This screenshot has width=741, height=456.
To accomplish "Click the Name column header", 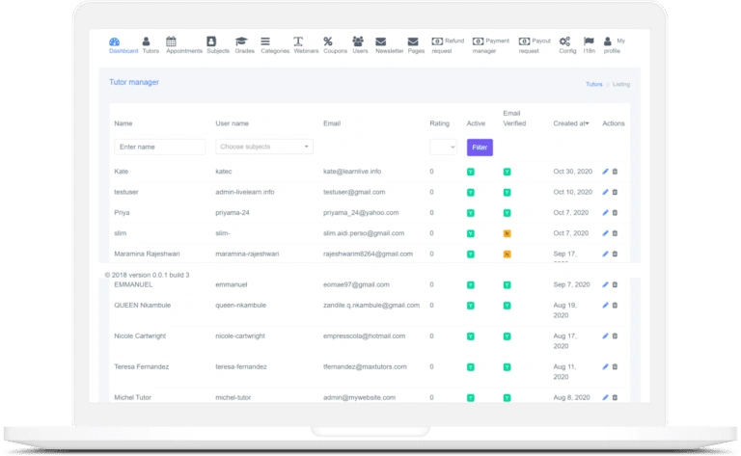I will tap(123, 123).
